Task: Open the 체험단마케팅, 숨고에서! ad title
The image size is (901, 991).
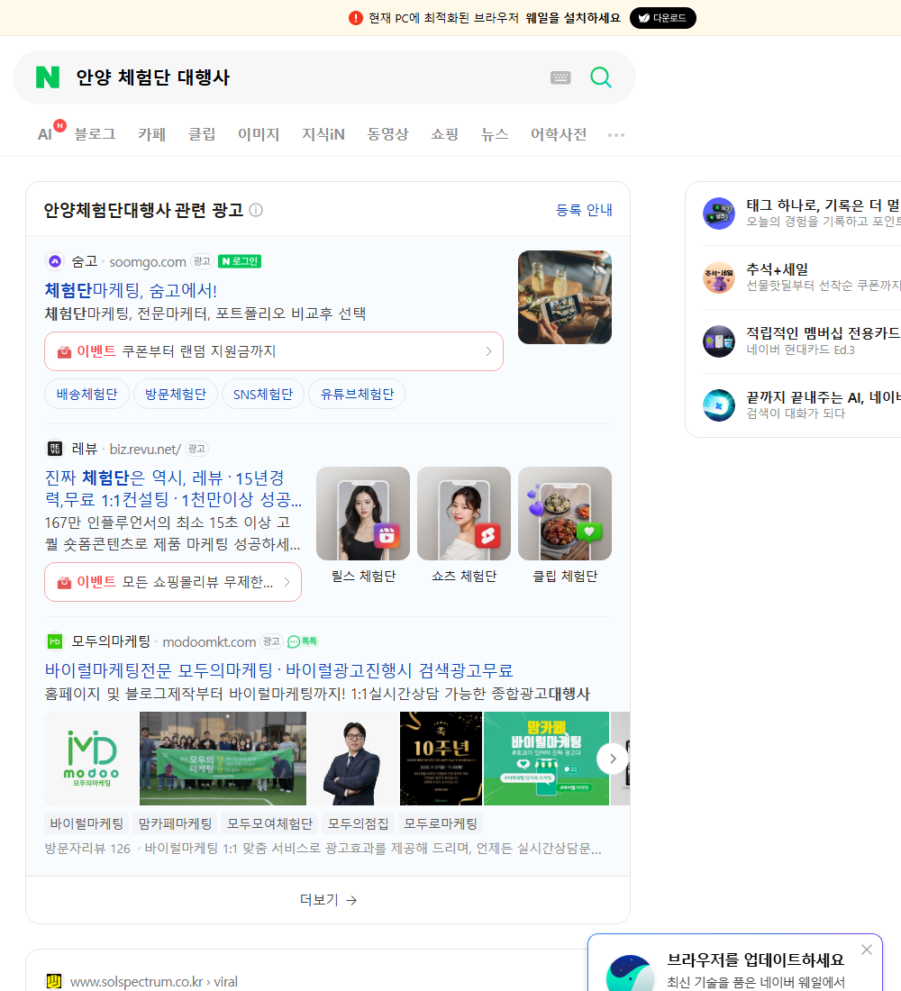Action: pyautogui.click(x=131, y=291)
